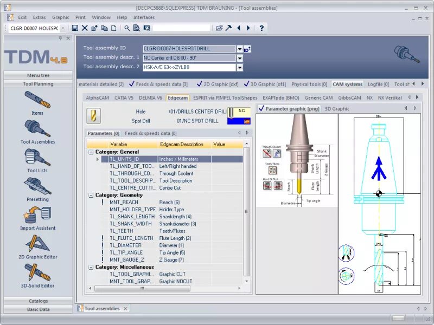Screen dimensions: 434x325
Task: Click the NC spot drill thumbnail
Action: coord(239,116)
